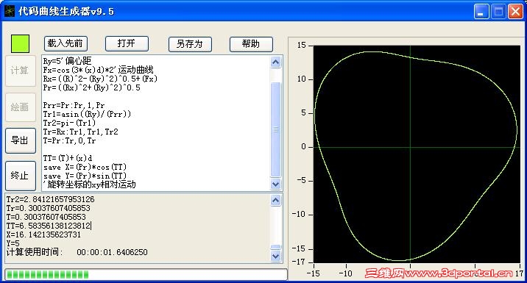Image resolution: width=527 pixels, height=283 pixels.
Task: Click the green color swatch square
Action: [20, 43]
